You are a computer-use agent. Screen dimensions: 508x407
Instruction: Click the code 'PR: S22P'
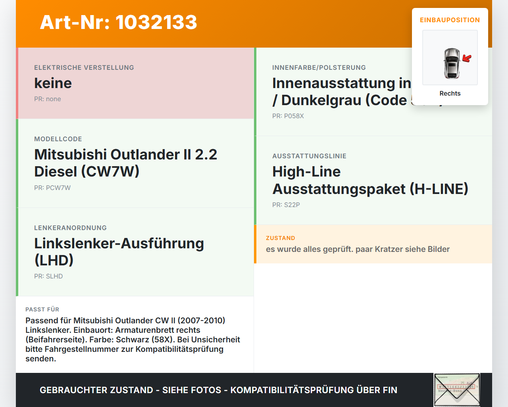pos(286,205)
